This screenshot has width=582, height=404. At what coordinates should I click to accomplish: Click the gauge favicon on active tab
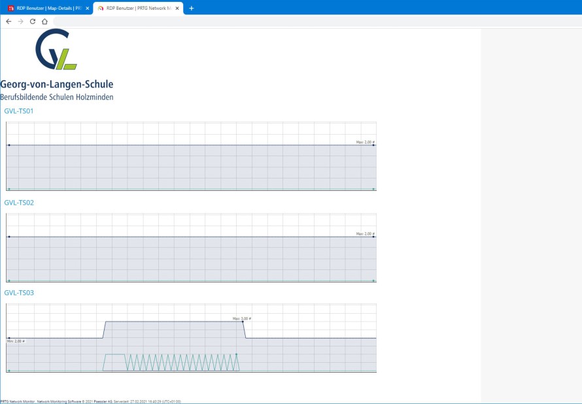click(x=101, y=8)
